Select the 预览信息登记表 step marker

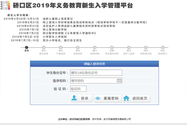point(146,47)
